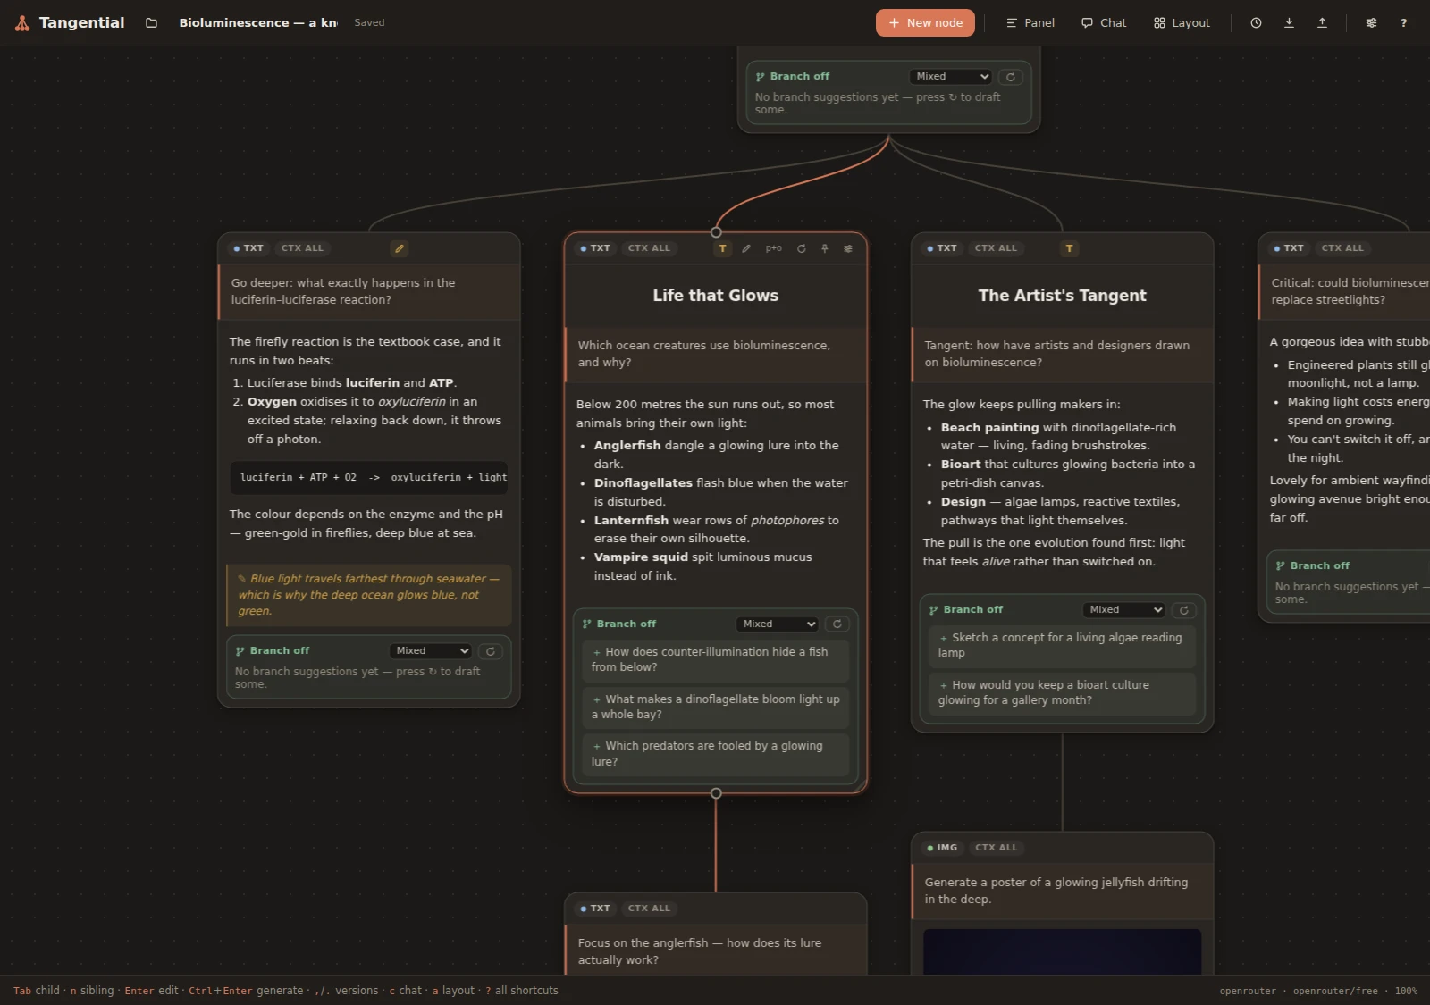1430x1005 pixels.
Task: Toggle CTX ALL on The Artist's Tangent node
Action: [x=997, y=248]
